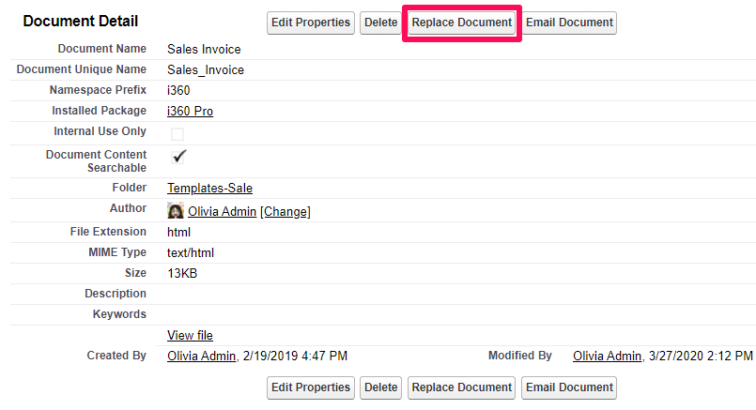Click the top Delete button
The width and height of the screenshot is (756, 410).
[x=380, y=23]
